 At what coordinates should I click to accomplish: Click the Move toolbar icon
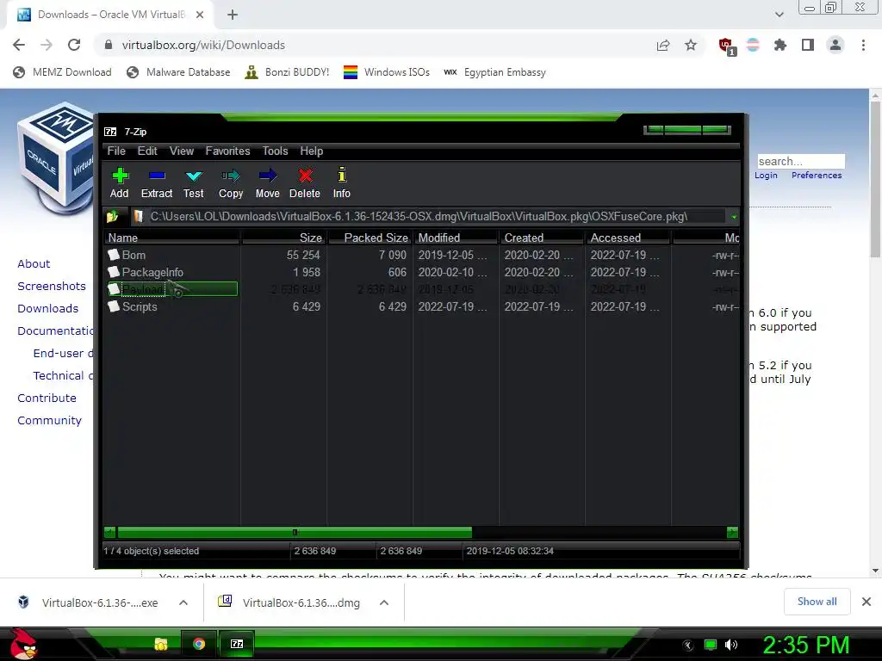pos(268,183)
